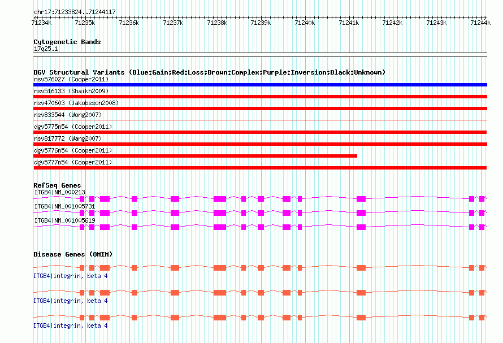503x343 pixels.
Task: Click the DGV Structural Variants track title
Action: coord(209,72)
